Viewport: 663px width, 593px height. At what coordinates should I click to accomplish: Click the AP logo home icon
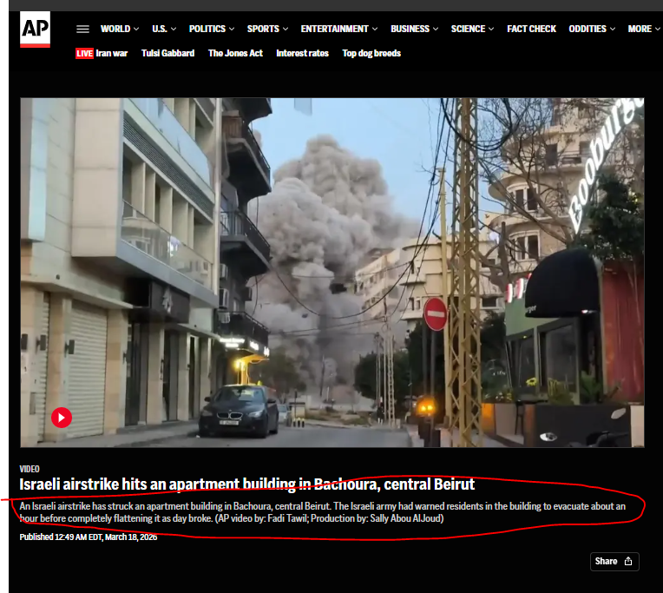(35, 30)
